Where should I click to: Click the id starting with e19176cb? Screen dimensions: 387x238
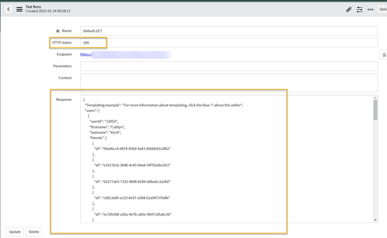(x=132, y=165)
